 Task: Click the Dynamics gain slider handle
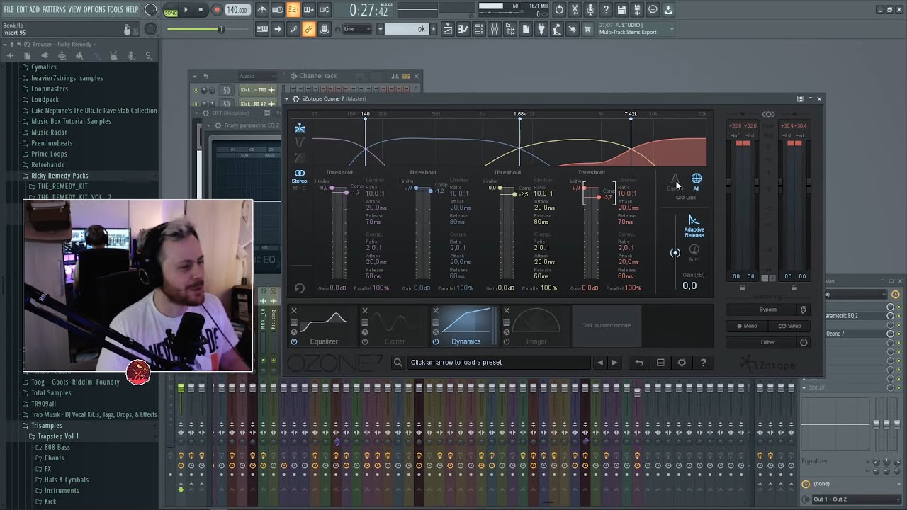click(675, 253)
